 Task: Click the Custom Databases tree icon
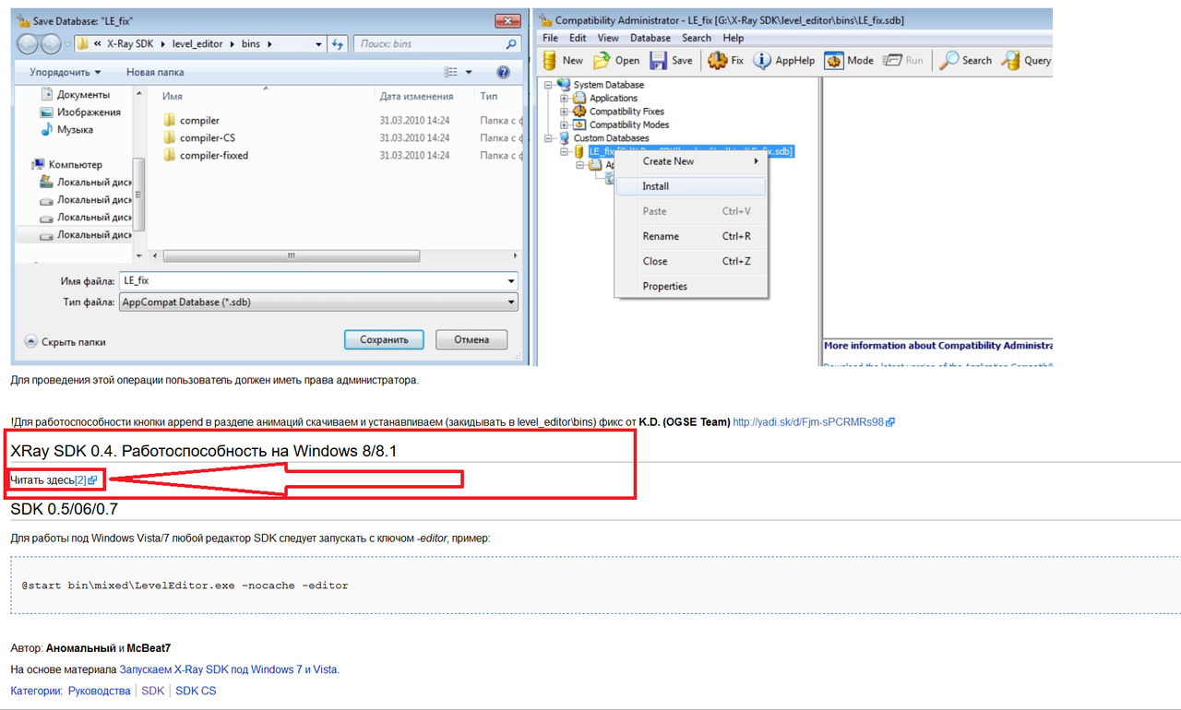[564, 138]
